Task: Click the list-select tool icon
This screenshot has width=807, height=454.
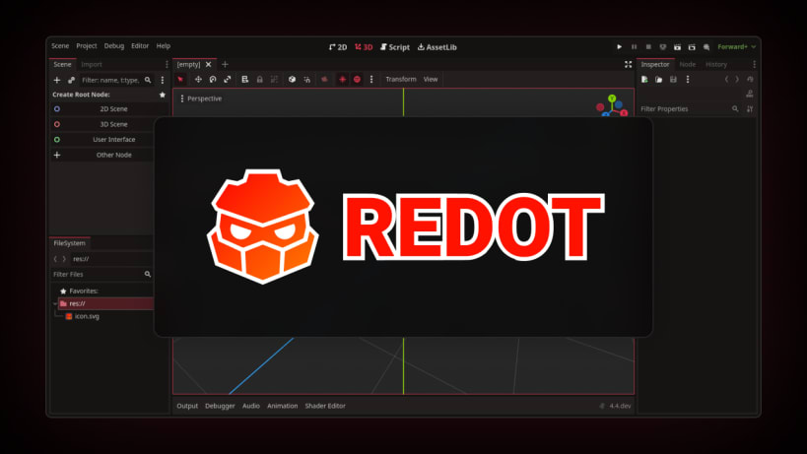Action: [x=245, y=79]
